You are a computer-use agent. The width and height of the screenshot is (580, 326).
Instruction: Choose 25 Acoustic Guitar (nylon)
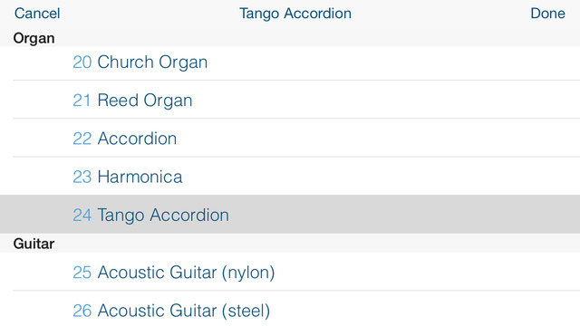click(x=290, y=272)
